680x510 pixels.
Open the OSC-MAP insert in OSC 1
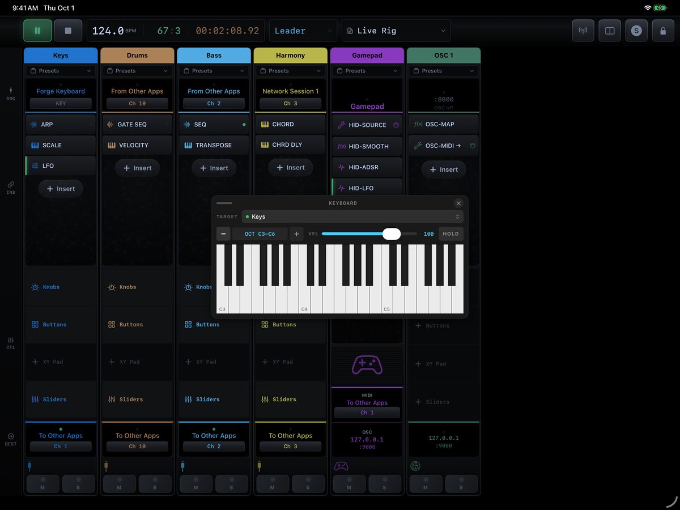pos(443,124)
